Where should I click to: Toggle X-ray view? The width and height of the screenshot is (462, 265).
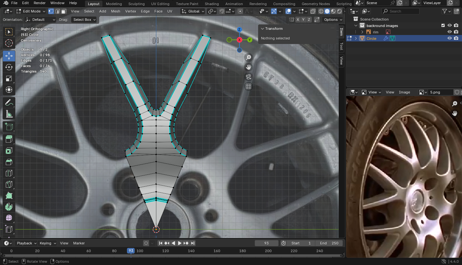(313, 11)
